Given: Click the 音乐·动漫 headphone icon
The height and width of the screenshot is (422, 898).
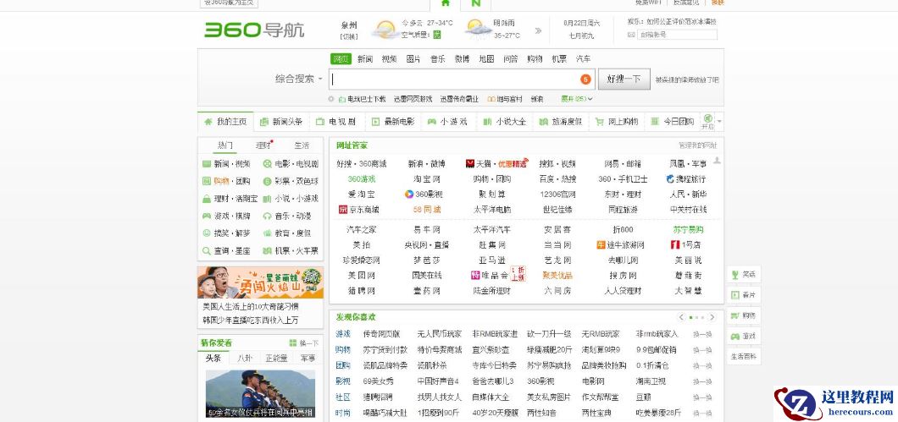Looking at the screenshot, I should (268, 216).
